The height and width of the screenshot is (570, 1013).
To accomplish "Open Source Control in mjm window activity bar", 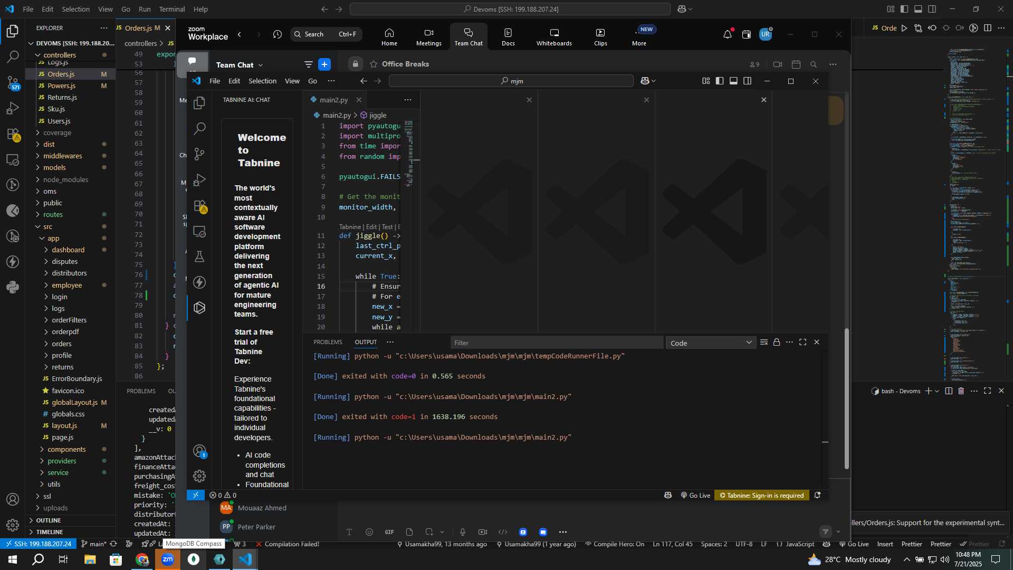I will 199,154.
